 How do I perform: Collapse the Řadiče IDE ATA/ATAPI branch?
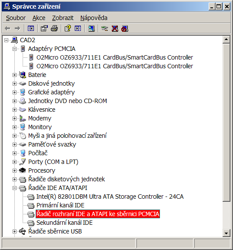[x=14, y=188]
